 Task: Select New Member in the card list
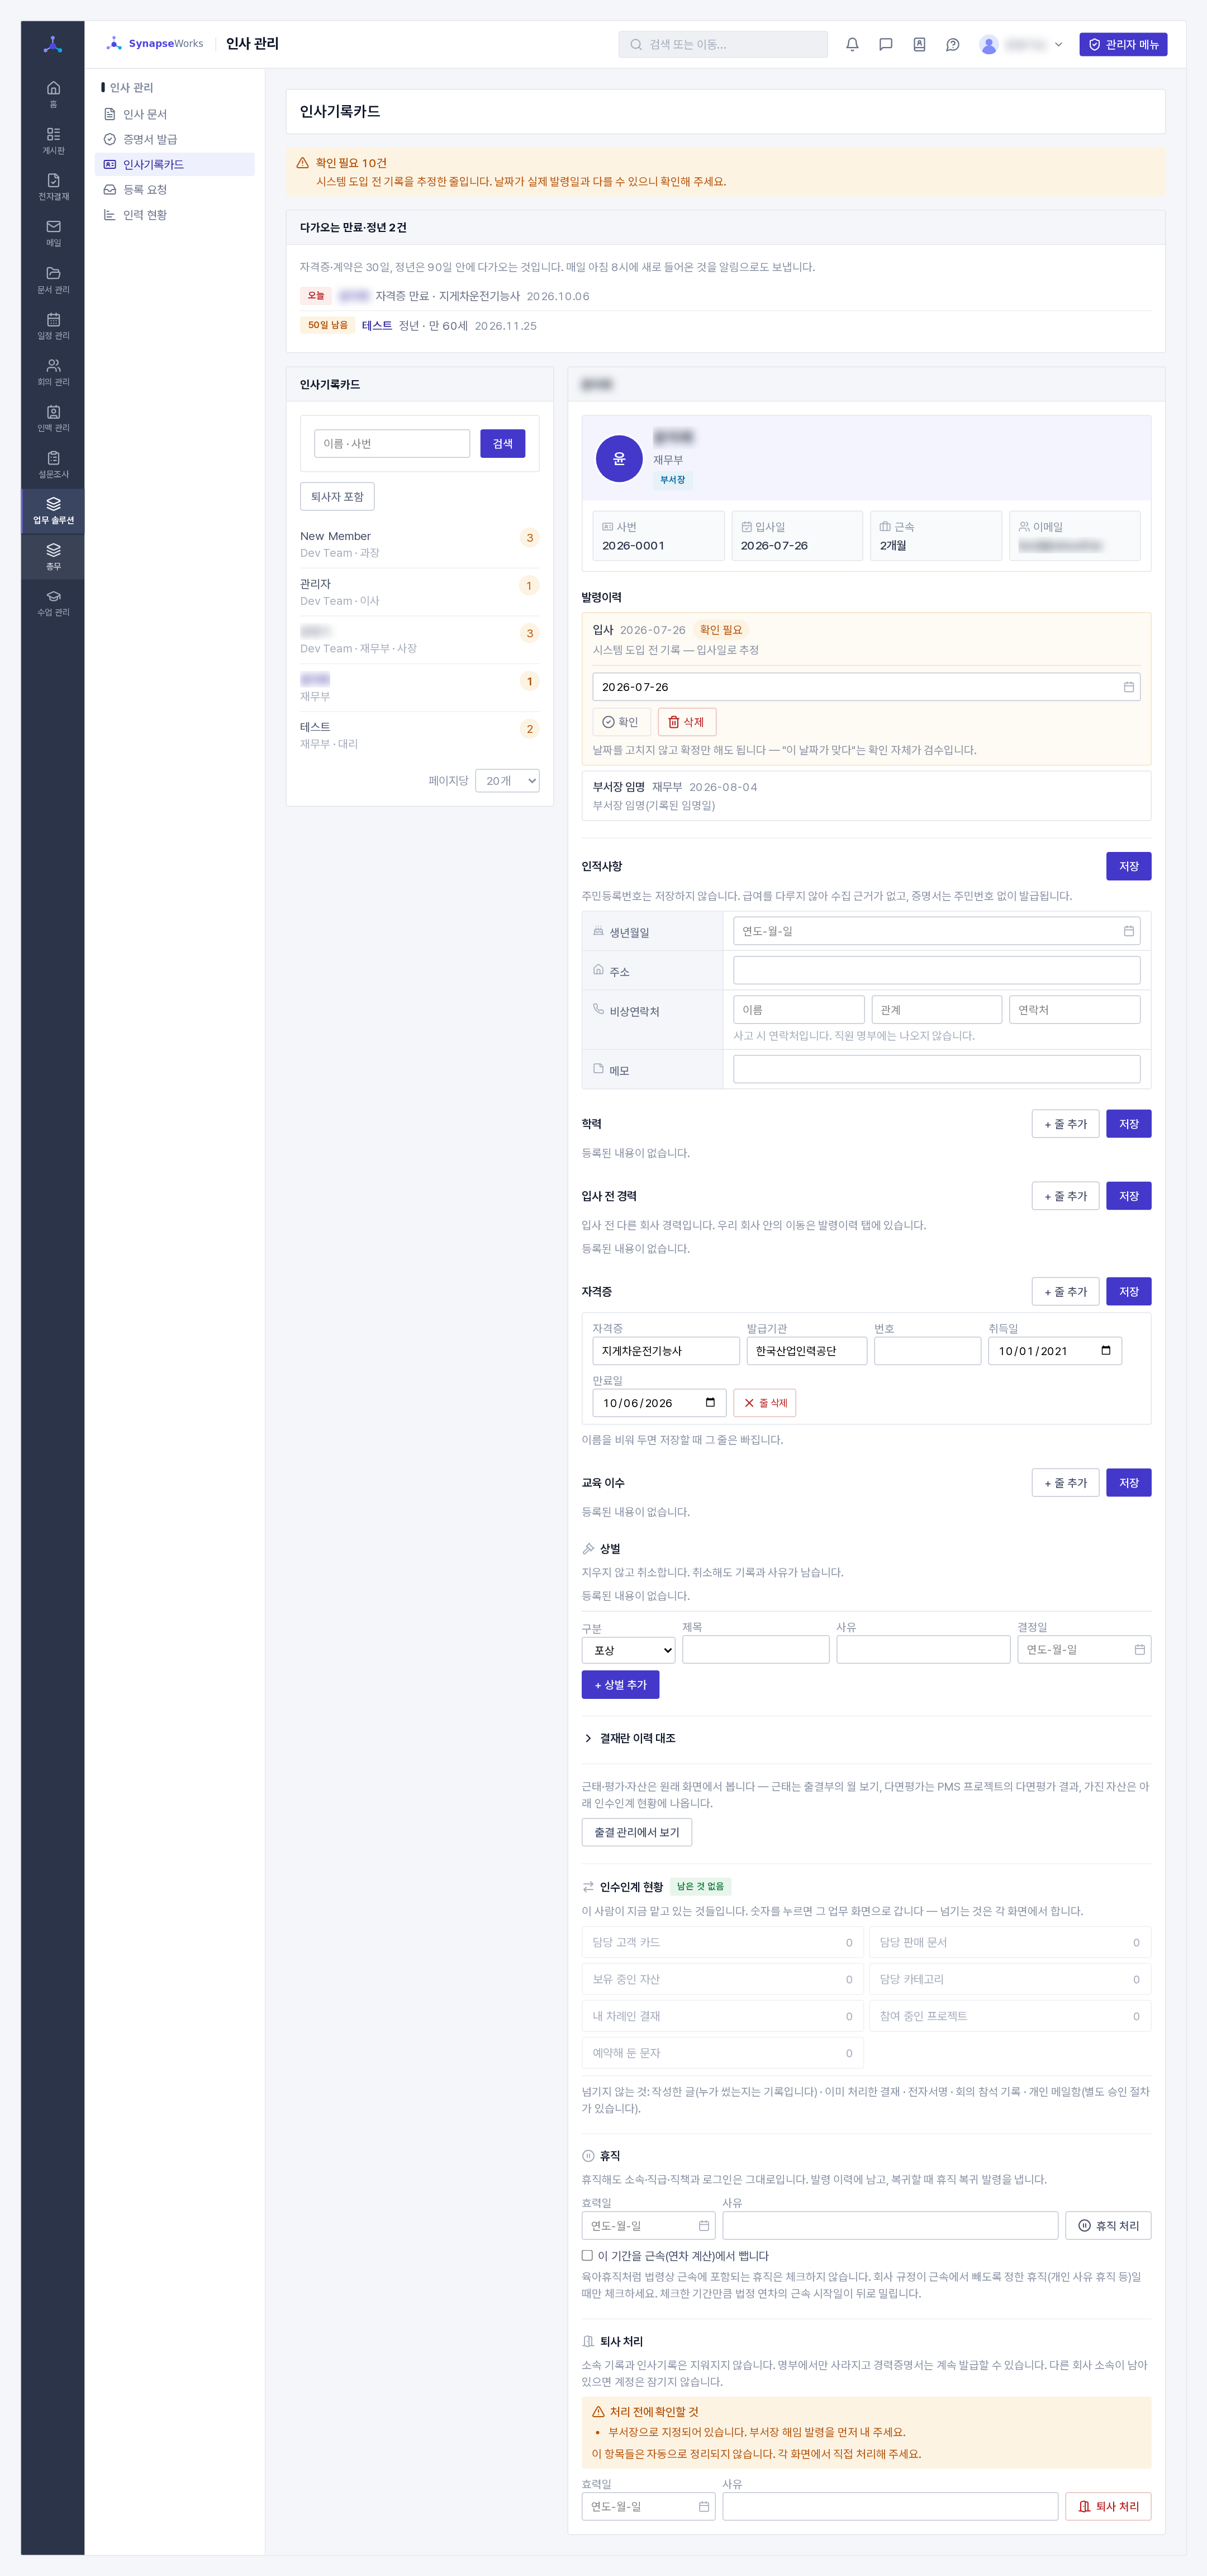[x=420, y=544]
